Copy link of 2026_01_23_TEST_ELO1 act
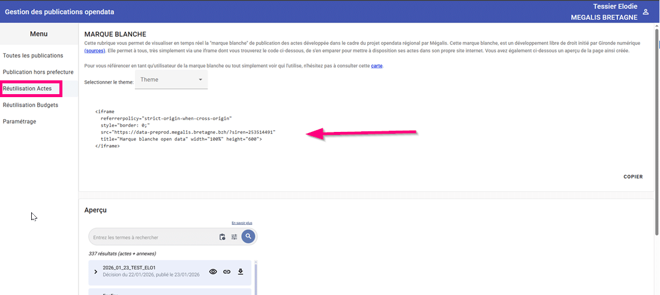The height and width of the screenshot is (295, 660). click(x=227, y=272)
